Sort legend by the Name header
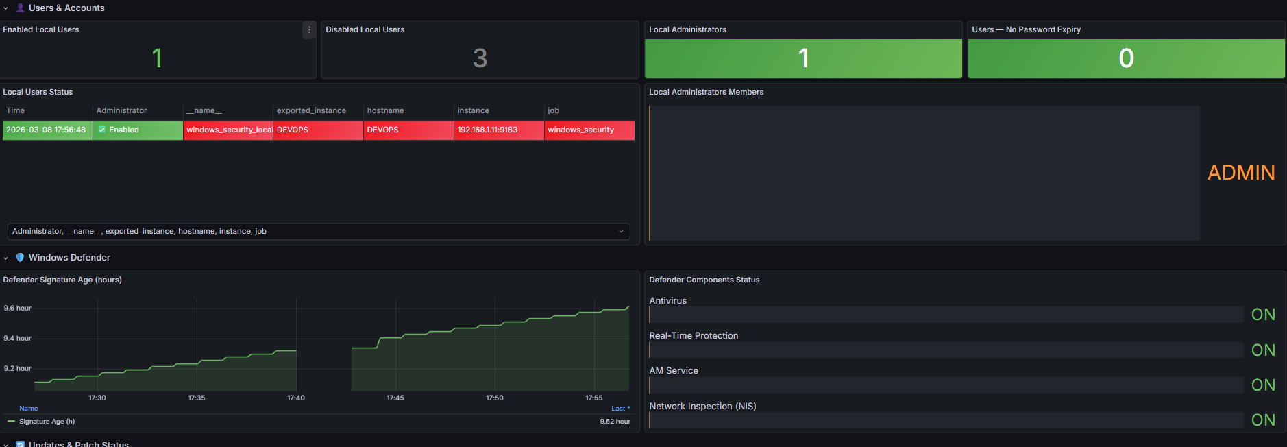 click(28, 409)
